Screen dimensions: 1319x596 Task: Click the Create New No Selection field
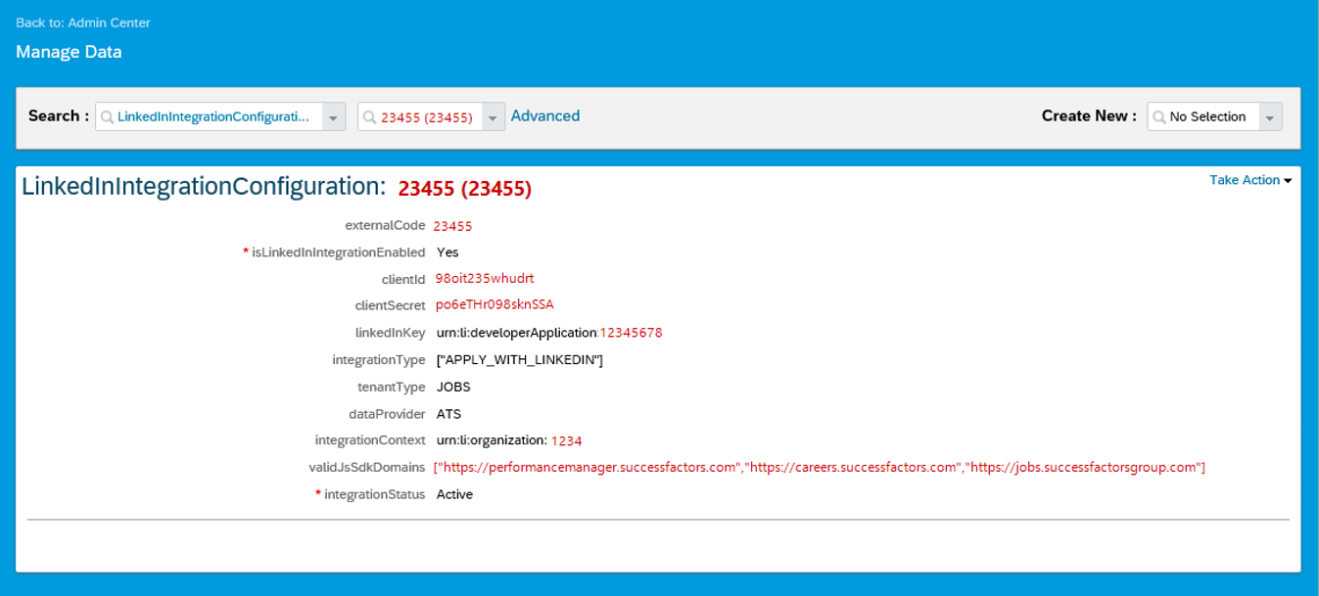pos(1214,116)
